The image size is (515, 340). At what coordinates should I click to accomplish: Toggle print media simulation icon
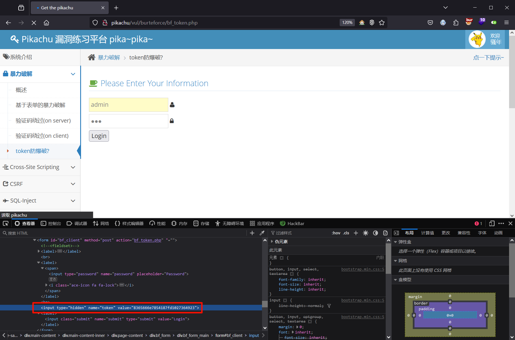coord(385,233)
